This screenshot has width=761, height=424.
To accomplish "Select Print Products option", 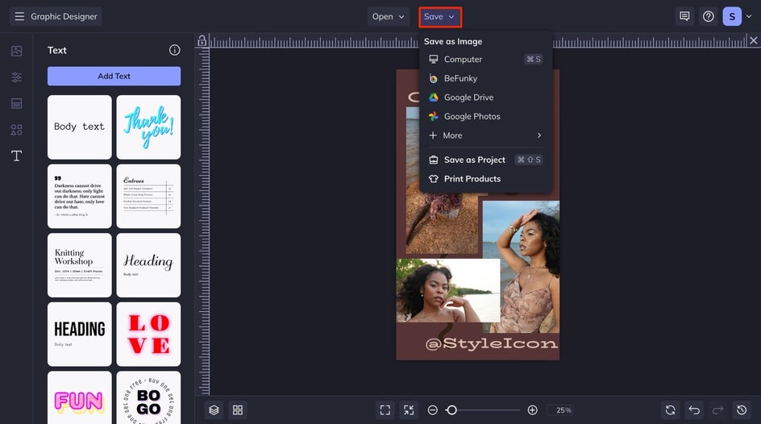I will [485, 178].
